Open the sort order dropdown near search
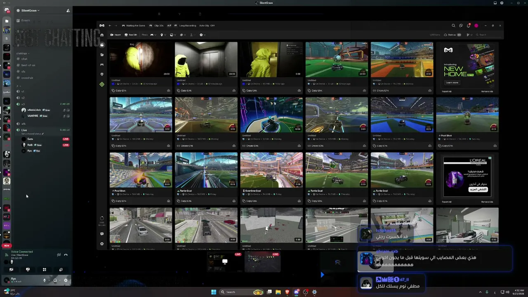Image resolution: width=528 pixels, height=297 pixels. click(469, 35)
